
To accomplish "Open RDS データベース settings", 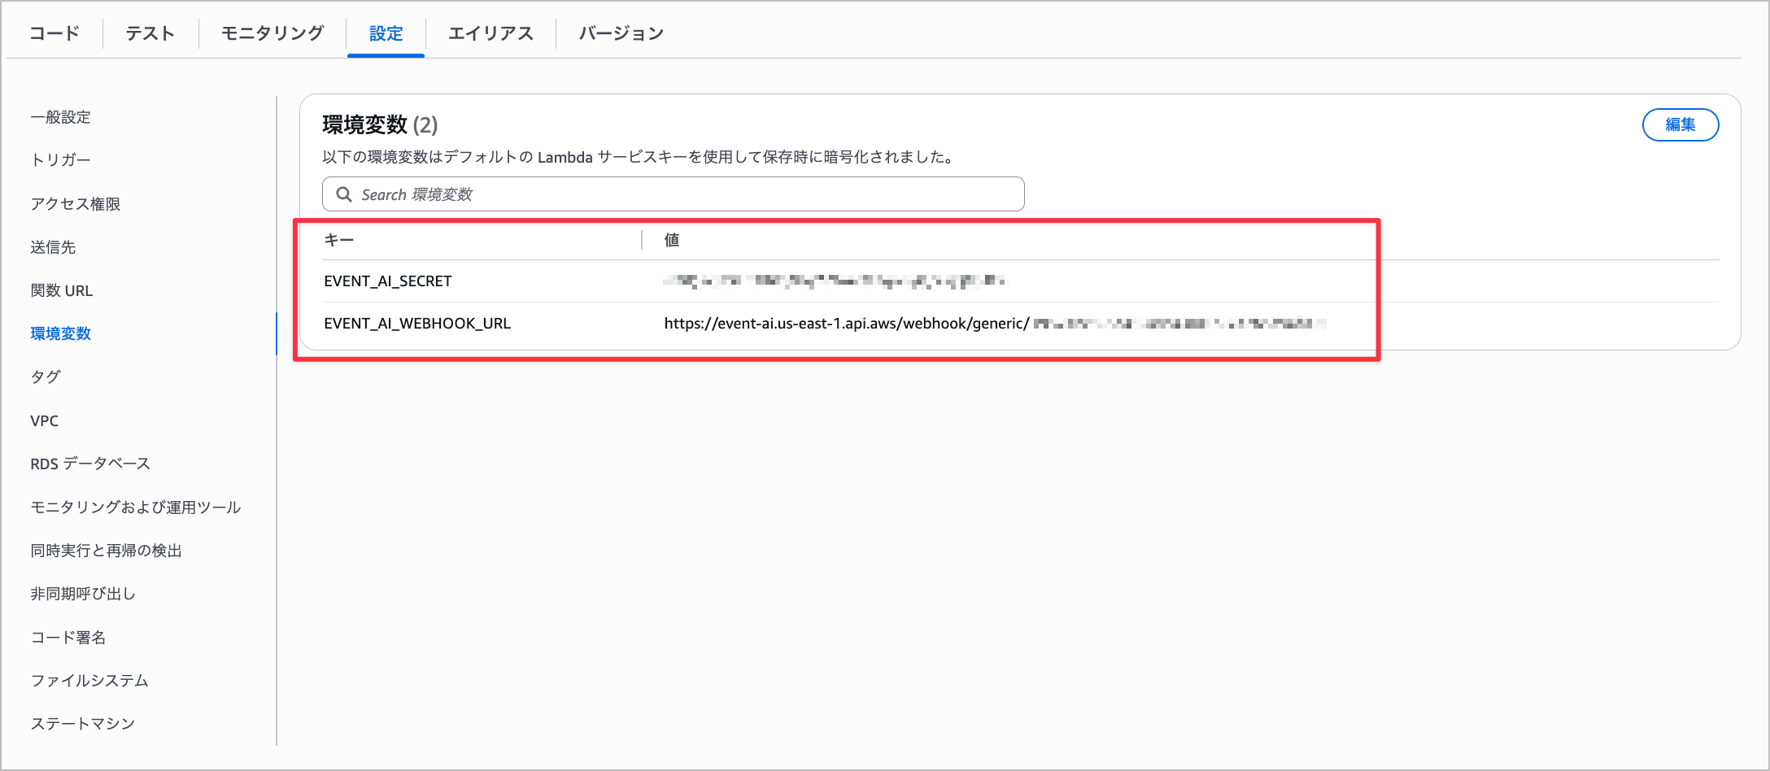I will (89, 463).
